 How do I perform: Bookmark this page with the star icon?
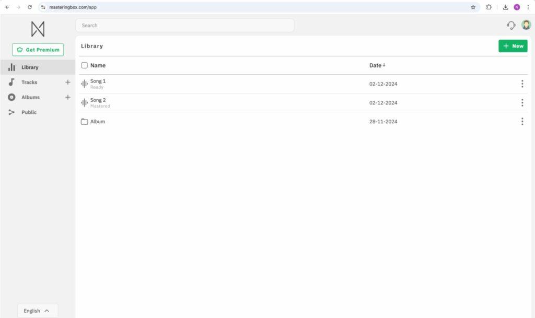pyautogui.click(x=473, y=7)
